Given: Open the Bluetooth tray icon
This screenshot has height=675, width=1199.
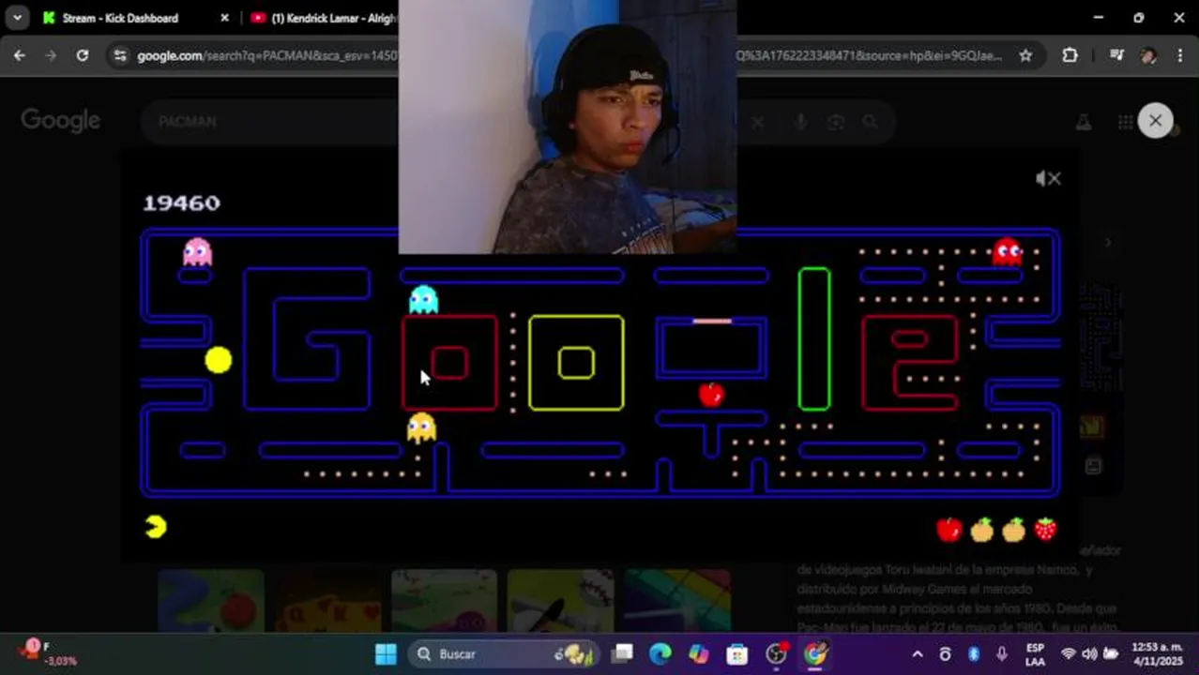Looking at the screenshot, I should click(x=974, y=653).
